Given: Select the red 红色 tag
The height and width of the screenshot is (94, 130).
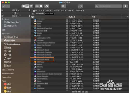Looking at the screenshot, I should click(x=8, y=84).
